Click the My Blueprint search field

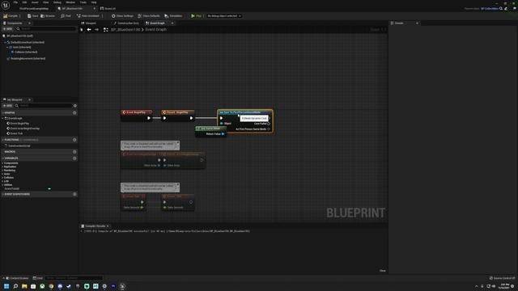43,106
